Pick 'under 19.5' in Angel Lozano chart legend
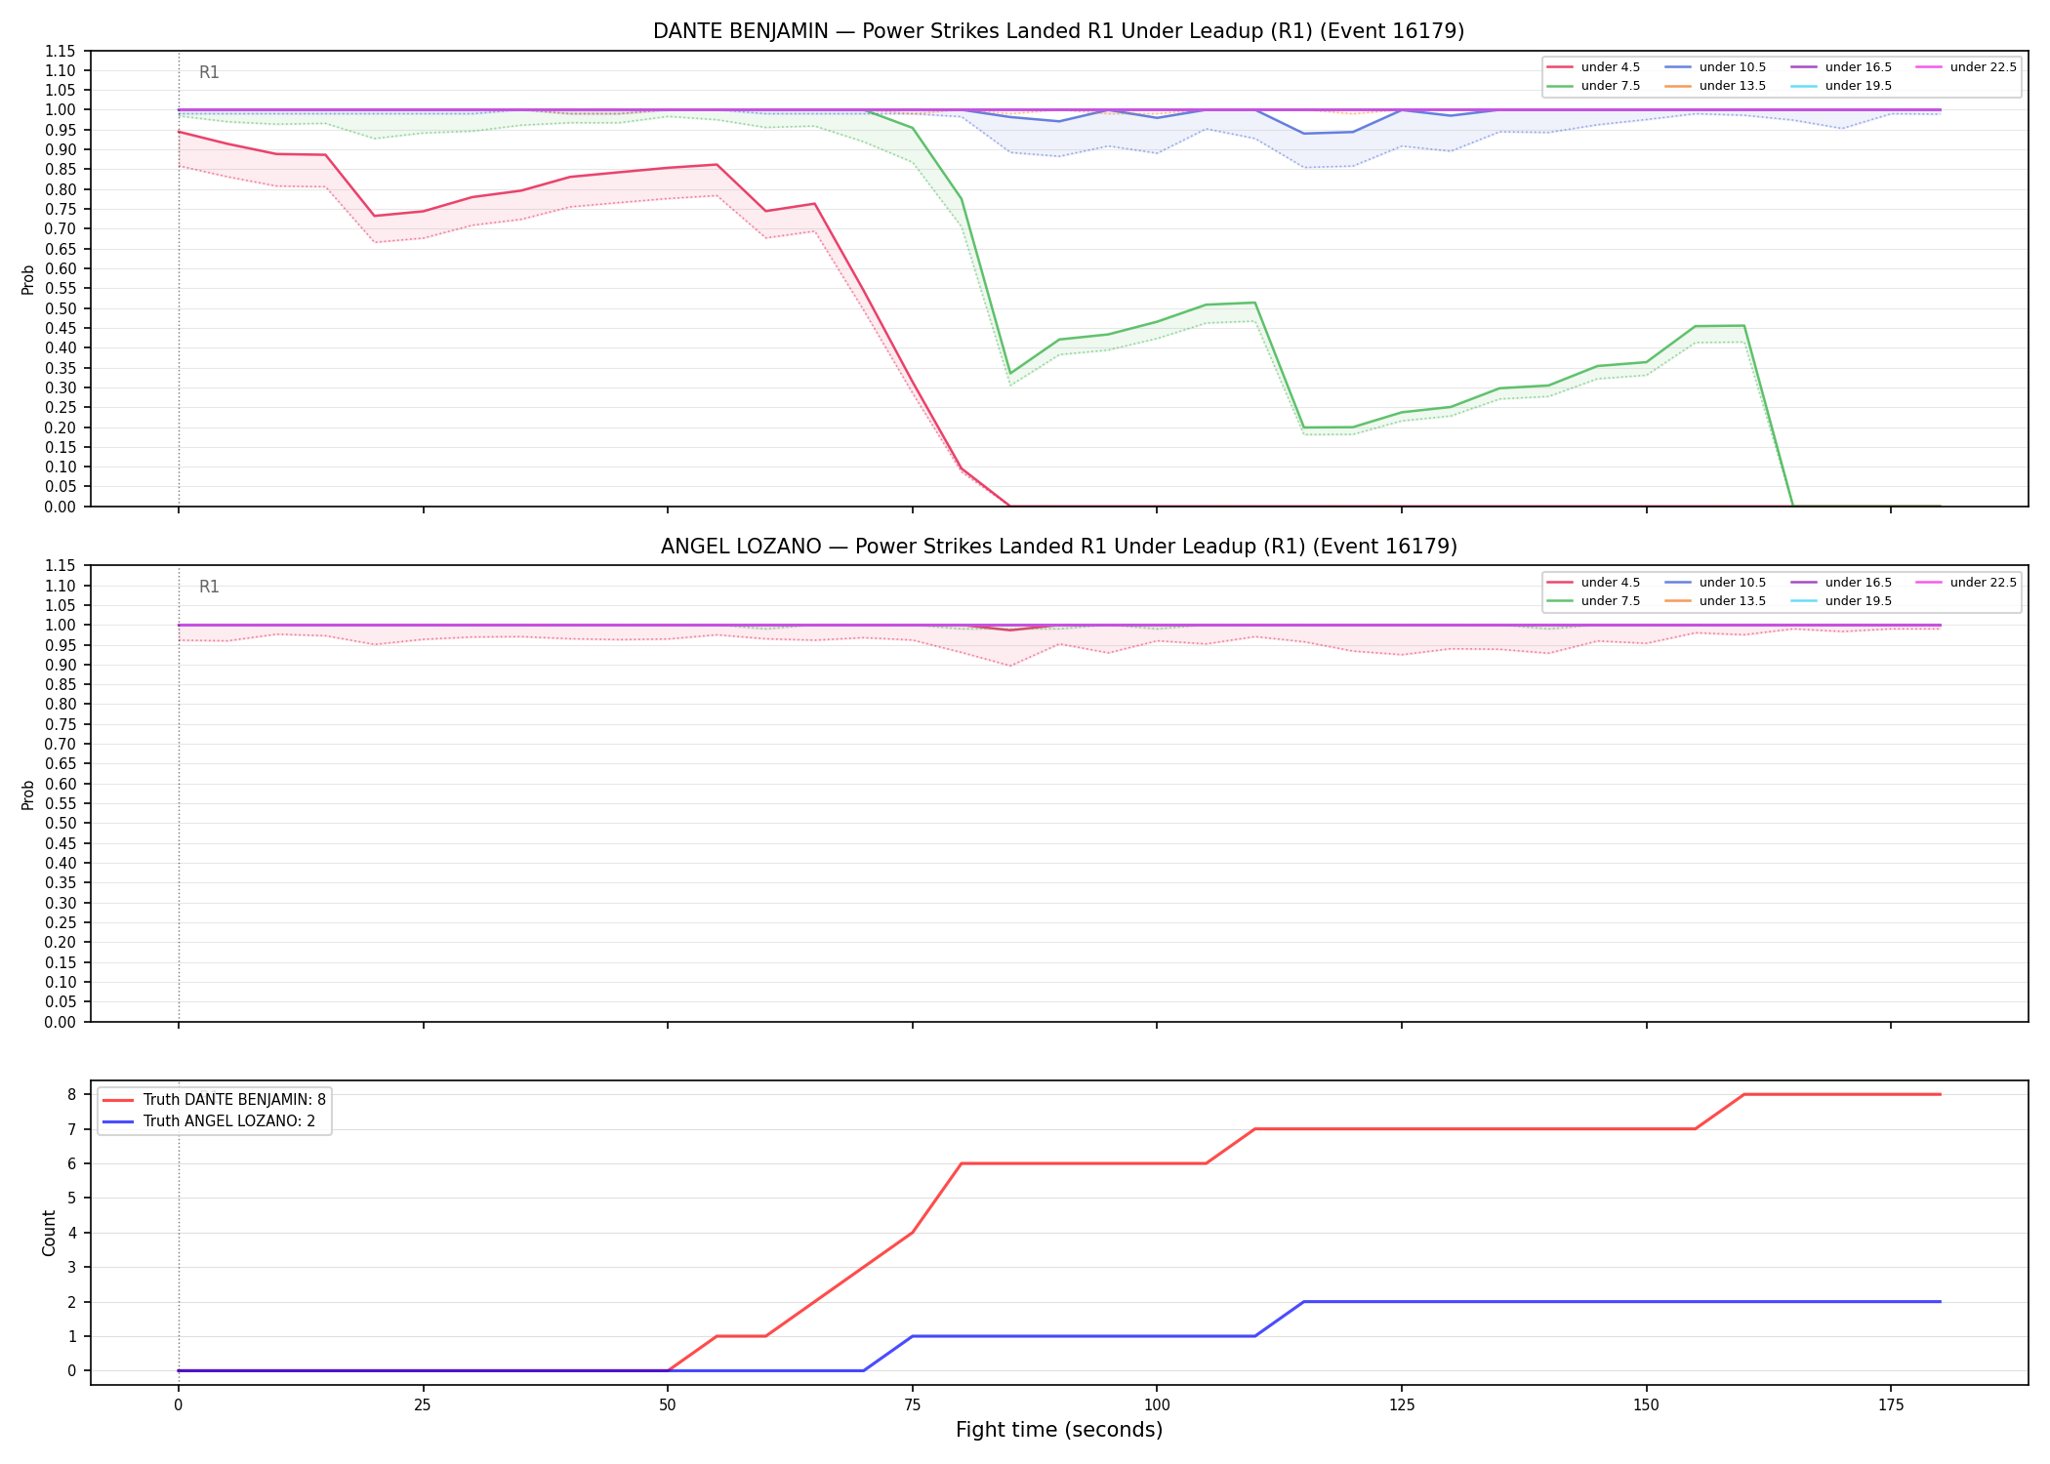2050x1464 pixels. [x=1842, y=601]
